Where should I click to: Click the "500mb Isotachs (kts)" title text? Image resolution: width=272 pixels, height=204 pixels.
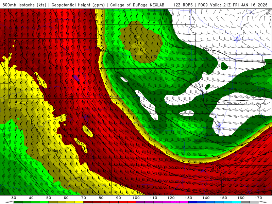click(24, 5)
